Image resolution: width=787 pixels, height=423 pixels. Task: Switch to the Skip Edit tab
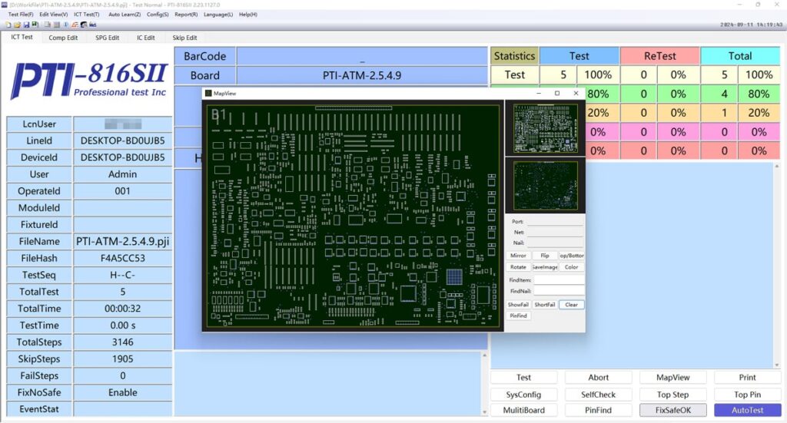point(184,38)
